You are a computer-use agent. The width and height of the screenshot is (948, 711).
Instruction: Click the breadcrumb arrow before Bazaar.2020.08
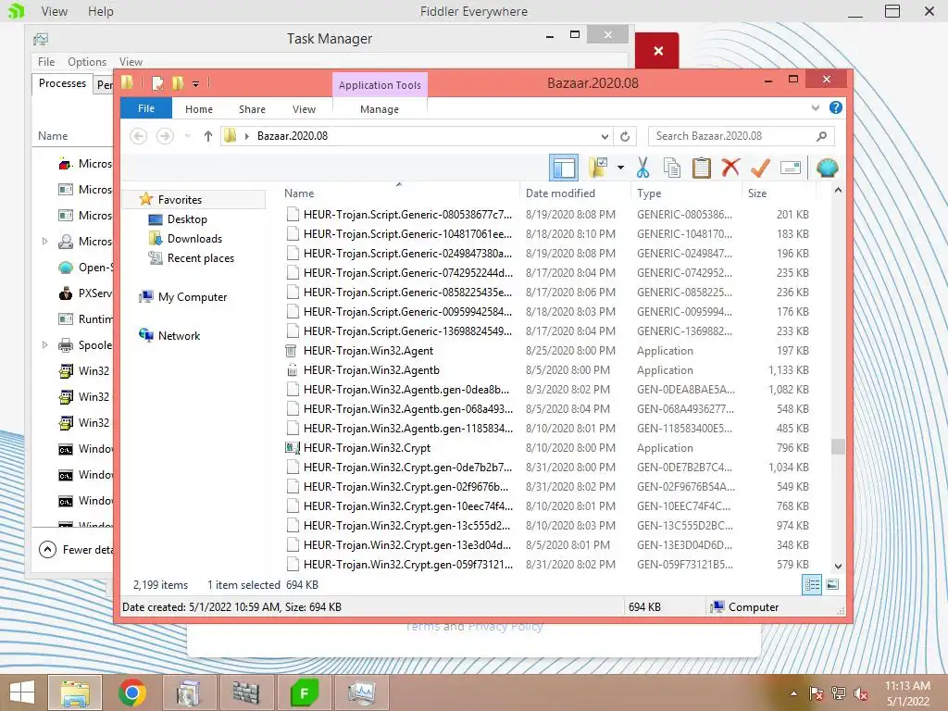point(246,136)
